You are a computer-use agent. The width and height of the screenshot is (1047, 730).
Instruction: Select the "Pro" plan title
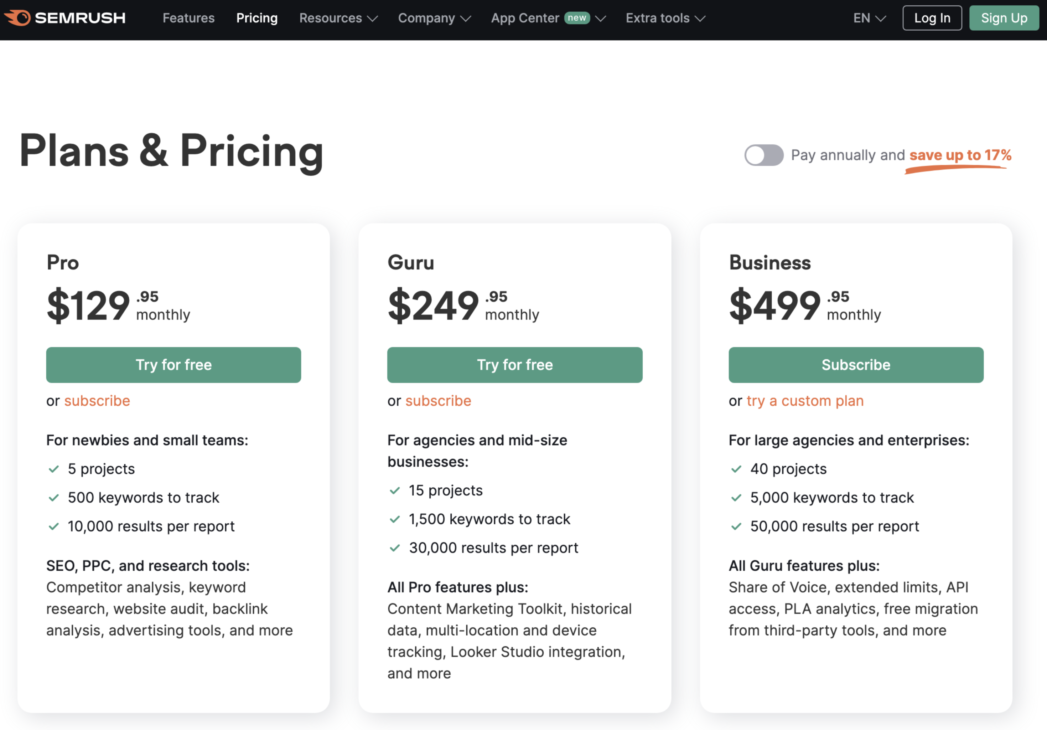pos(63,263)
